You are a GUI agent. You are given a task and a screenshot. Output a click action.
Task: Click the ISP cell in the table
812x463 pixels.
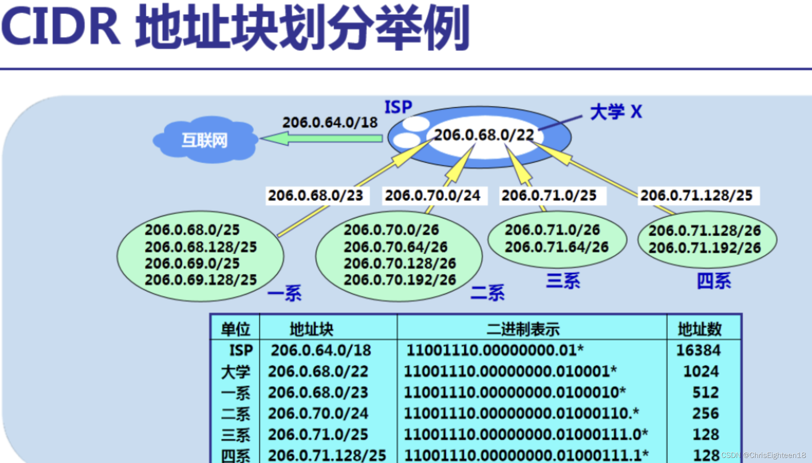pyautogui.click(x=241, y=350)
